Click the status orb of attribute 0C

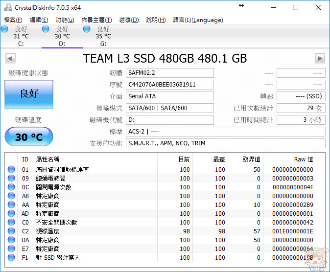[11, 187]
